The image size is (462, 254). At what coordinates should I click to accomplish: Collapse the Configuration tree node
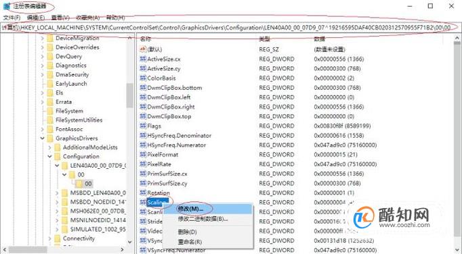click(49, 157)
